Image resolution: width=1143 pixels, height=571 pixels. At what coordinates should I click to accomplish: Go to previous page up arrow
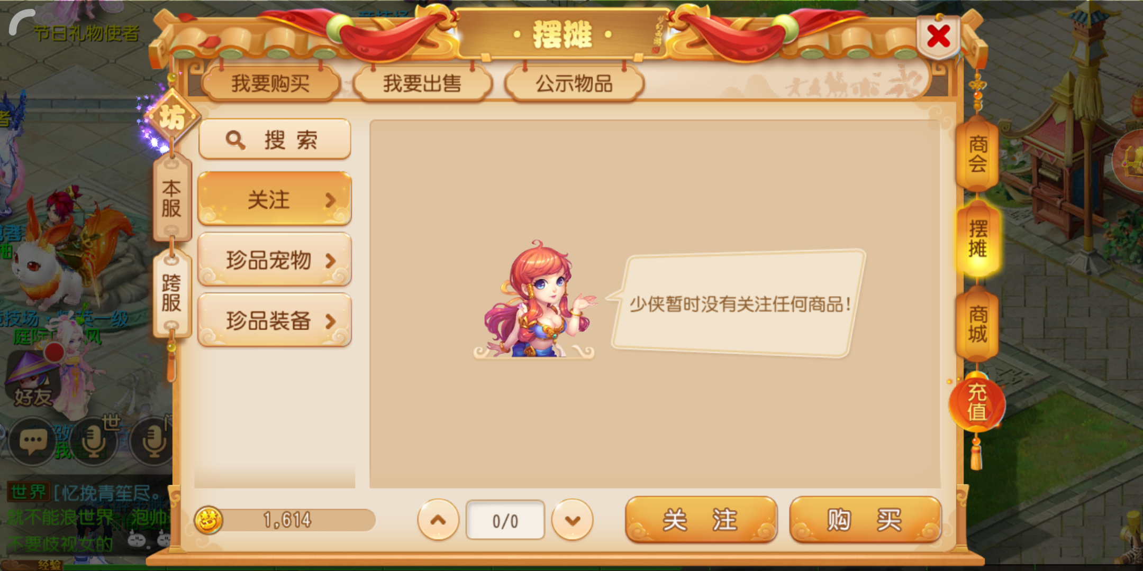(438, 520)
